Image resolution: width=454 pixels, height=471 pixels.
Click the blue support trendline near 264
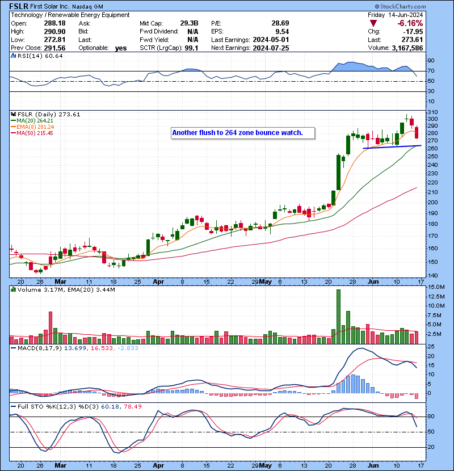pyautogui.click(x=392, y=147)
